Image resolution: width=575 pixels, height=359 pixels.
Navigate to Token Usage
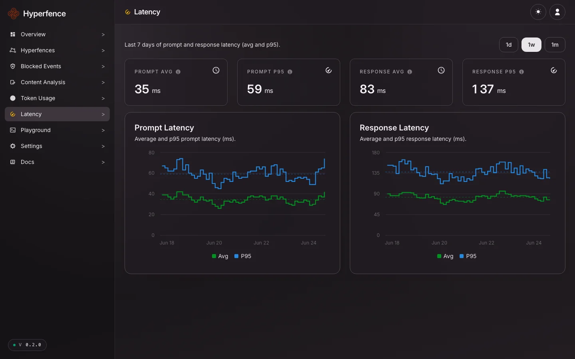(x=57, y=98)
